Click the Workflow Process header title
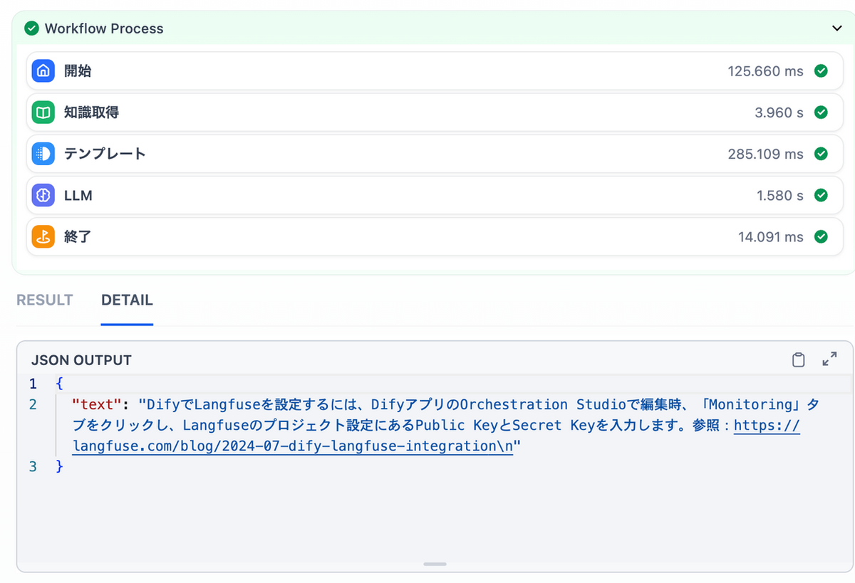 104,28
